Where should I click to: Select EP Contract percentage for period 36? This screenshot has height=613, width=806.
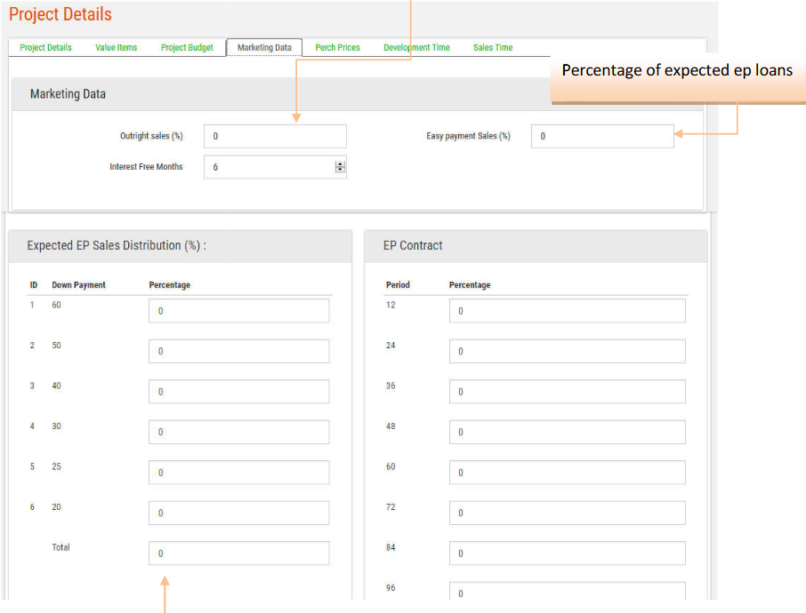click(x=567, y=392)
